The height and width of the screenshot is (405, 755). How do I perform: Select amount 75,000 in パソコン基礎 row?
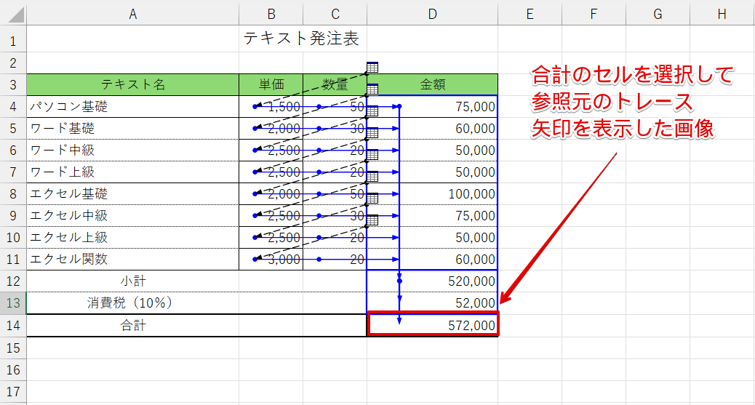point(432,106)
